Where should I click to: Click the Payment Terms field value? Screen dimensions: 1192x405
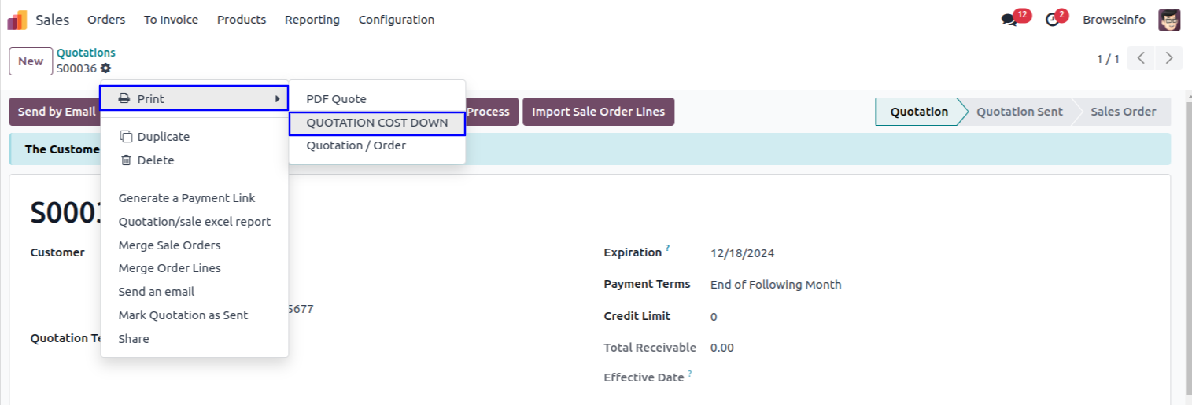775,285
